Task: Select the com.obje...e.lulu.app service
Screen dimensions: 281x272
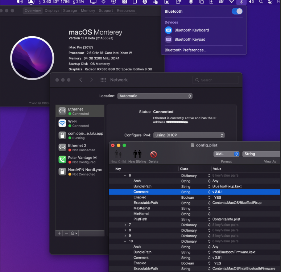Action: [x=80, y=135]
